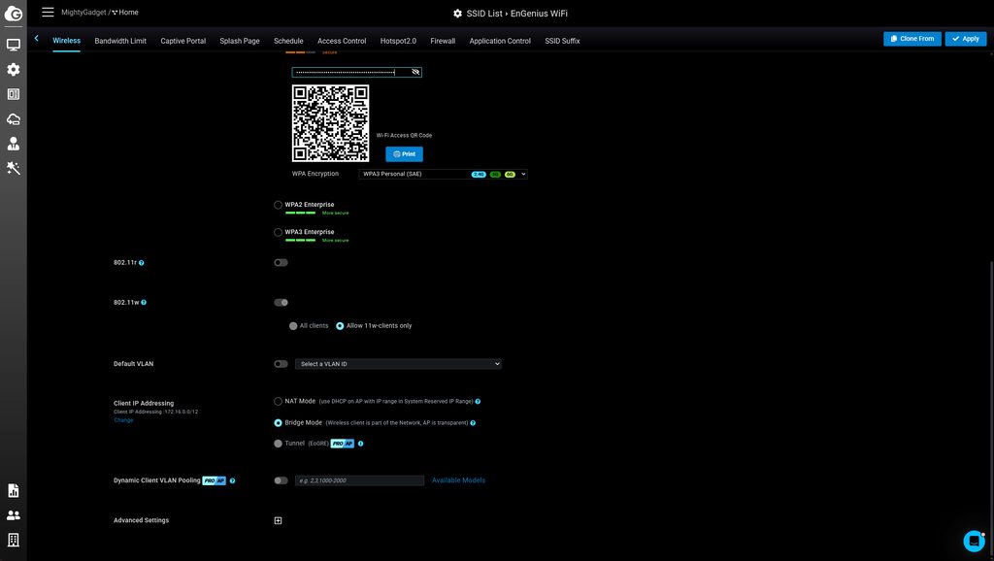This screenshot has height=561, width=994.
Task: Open the gear settings icon in the sidebar
Action: (x=14, y=70)
